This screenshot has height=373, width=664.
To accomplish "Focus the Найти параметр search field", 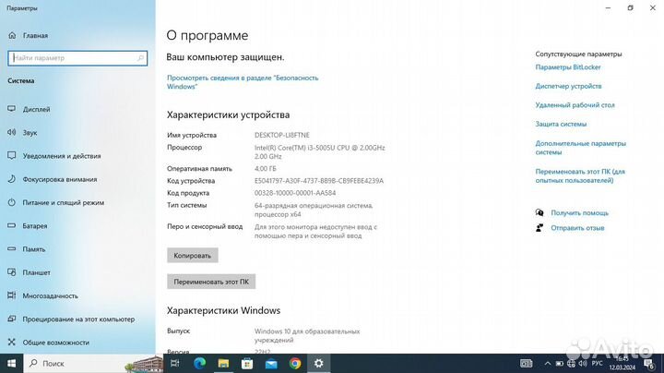I will pyautogui.click(x=77, y=58).
